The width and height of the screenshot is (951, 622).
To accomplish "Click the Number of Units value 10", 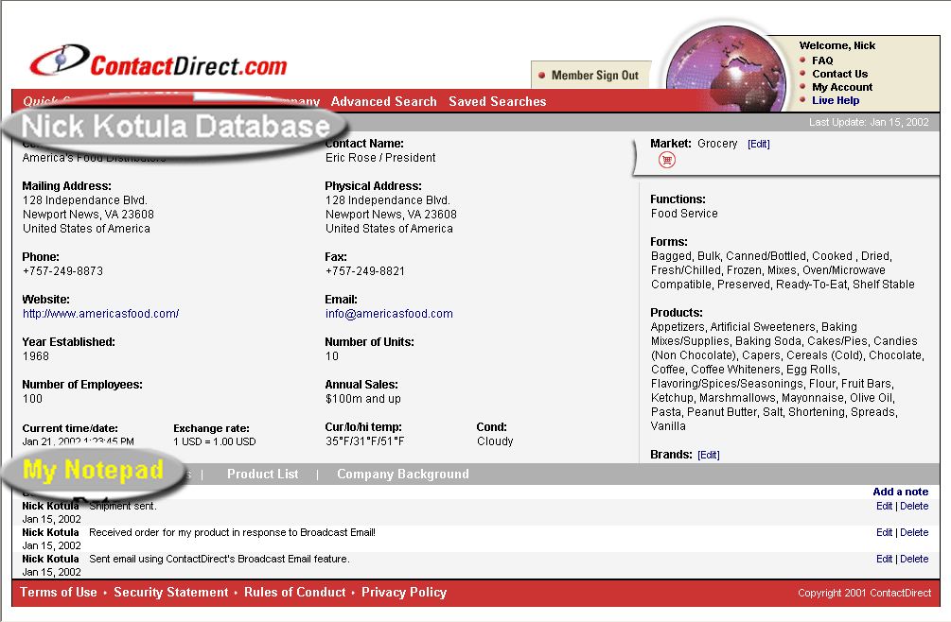I will [332, 356].
